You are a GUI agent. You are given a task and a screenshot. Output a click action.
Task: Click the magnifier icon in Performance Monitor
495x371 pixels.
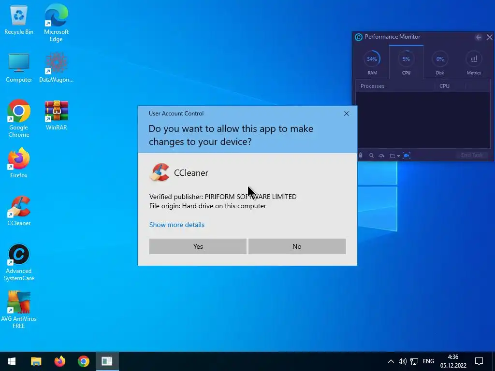tap(371, 156)
